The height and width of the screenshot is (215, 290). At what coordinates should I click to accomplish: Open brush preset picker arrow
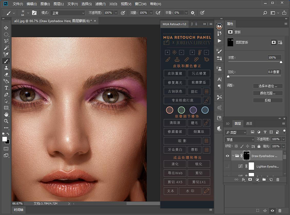[x=28, y=13]
